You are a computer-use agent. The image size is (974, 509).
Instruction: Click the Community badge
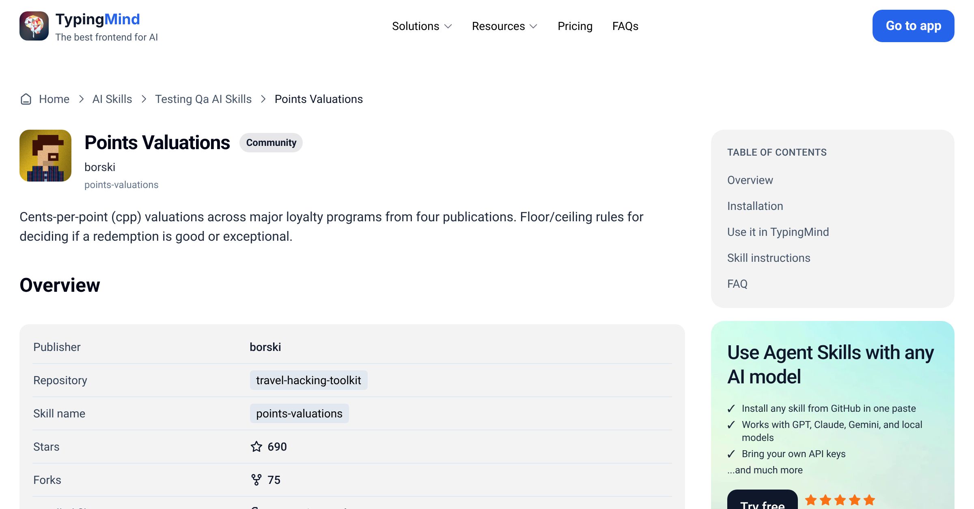pyautogui.click(x=271, y=143)
